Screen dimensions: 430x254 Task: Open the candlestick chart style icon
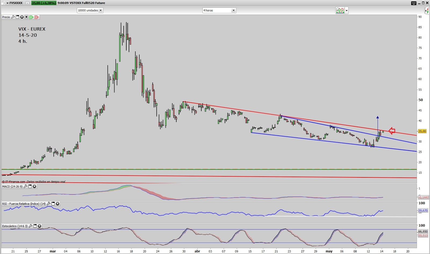(3, 3)
